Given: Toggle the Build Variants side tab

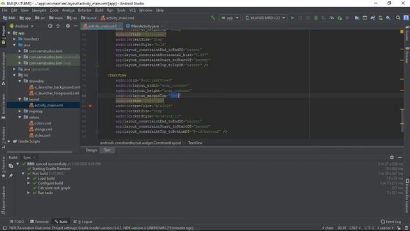Looking at the screenshot, I should (3, 106).
